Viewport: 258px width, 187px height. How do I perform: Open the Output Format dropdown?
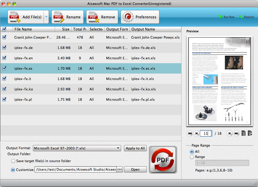point(77,148)
